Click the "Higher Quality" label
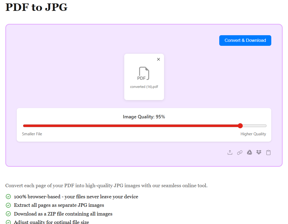288x224 pixels. coord(253,134)
